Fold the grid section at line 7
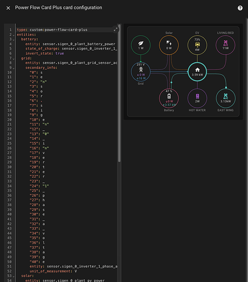 14,59
